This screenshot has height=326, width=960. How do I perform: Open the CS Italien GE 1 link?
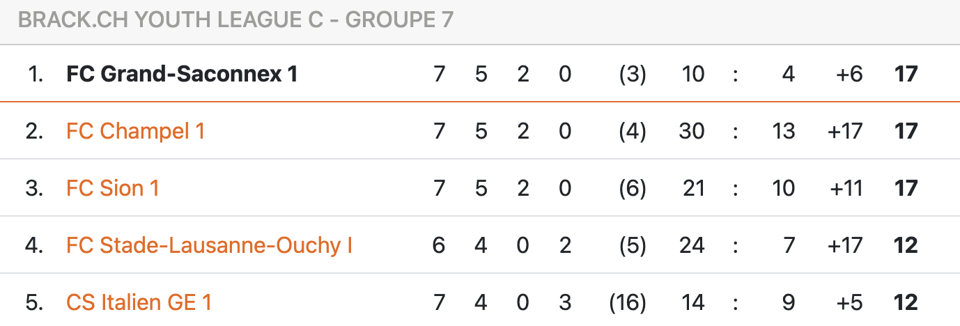(139, 302)
